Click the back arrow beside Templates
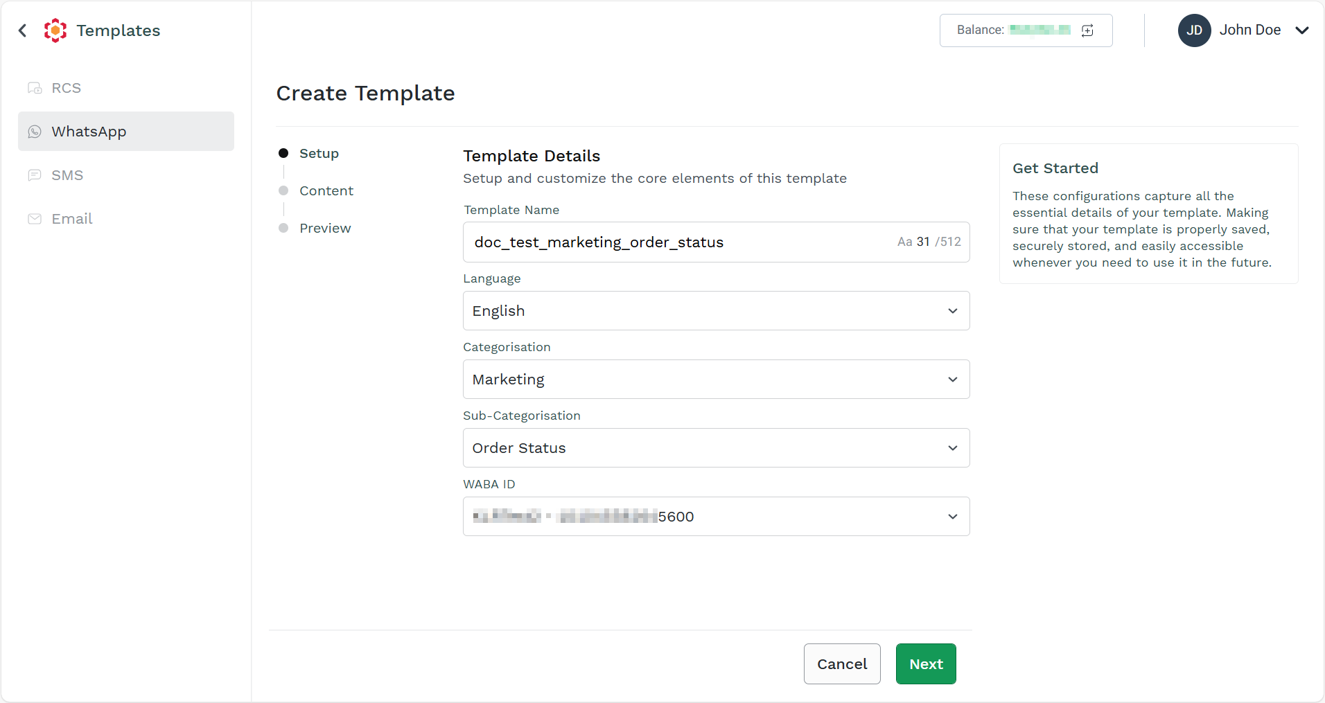1325x703 pixels. click(x=23, y=30)
